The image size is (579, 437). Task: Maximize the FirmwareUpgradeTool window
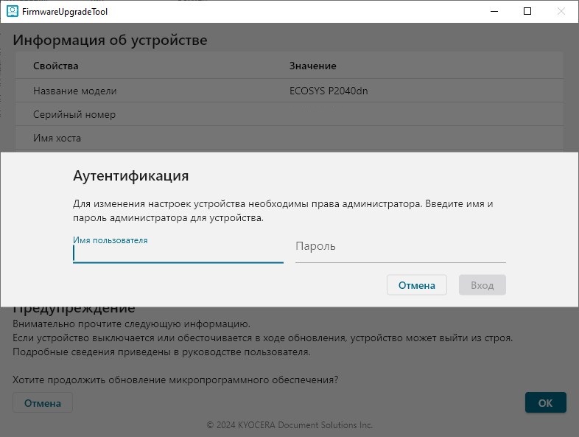click(527, 12)
